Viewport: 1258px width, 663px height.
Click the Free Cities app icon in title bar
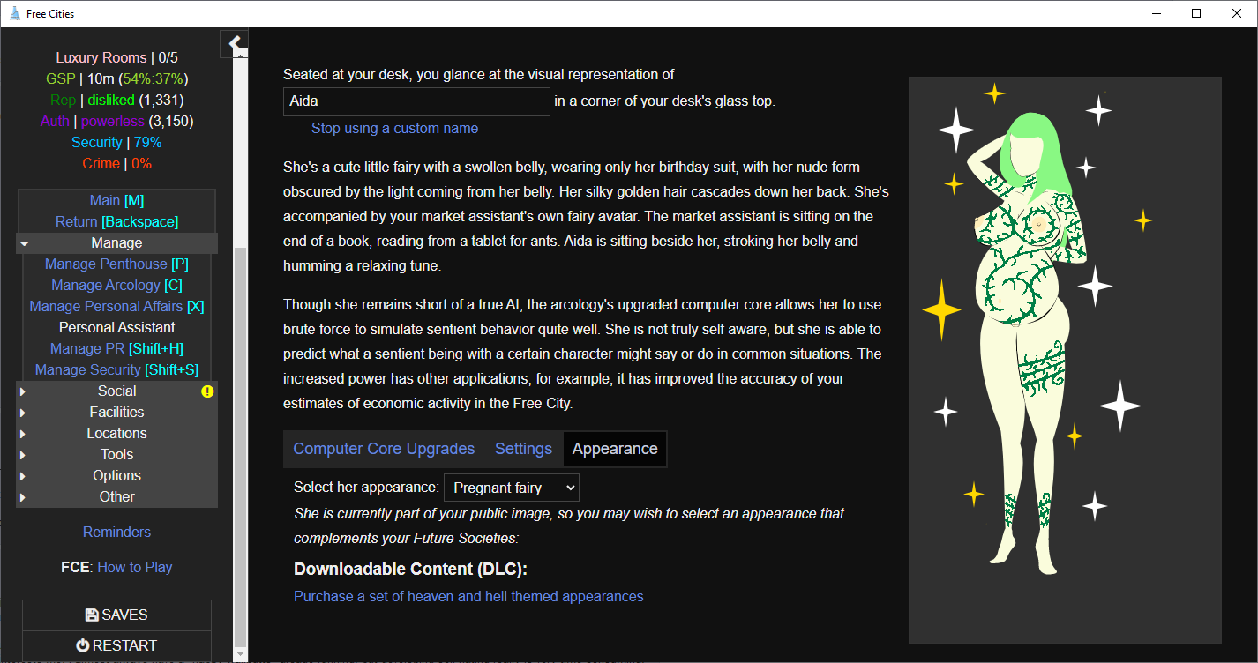click(x=14, y=14)
